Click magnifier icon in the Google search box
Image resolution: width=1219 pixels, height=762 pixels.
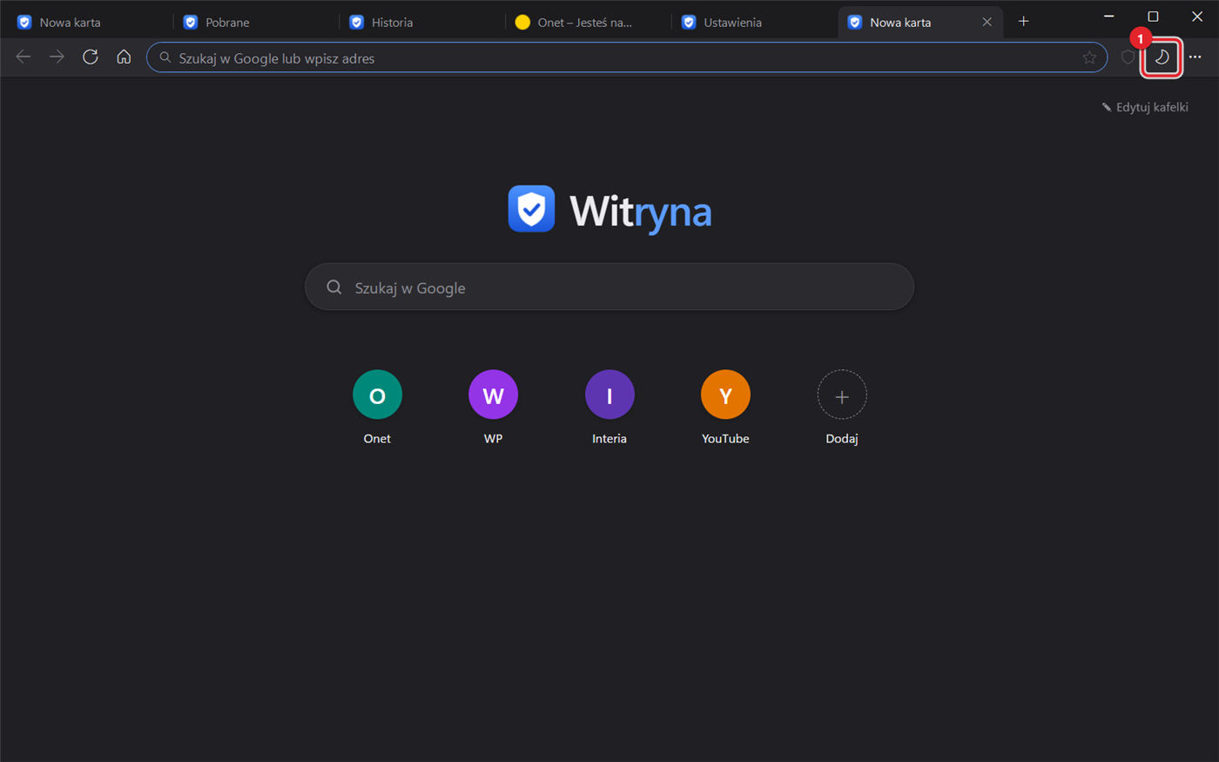[333, 287]
